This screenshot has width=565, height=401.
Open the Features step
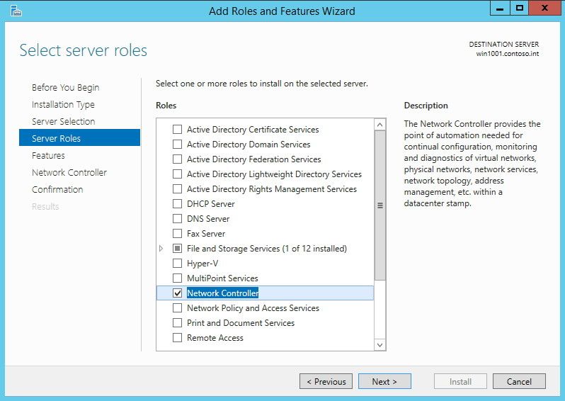(48, 155)
